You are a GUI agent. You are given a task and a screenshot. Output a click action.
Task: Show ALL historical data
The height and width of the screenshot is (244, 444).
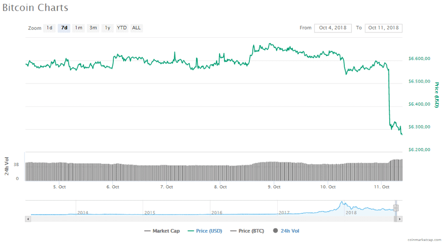(x=136, y=28)
